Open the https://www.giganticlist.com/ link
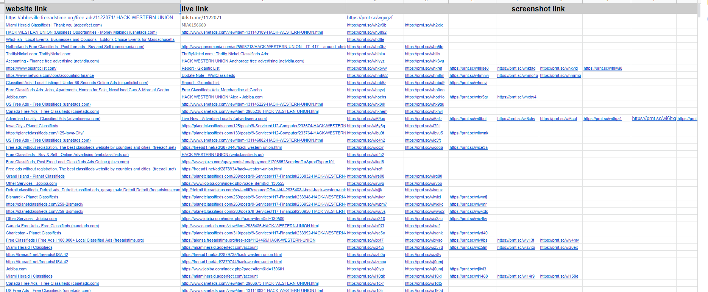 point(31,69)
